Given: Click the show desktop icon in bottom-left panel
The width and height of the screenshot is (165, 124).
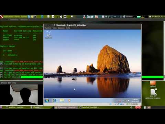Looking at the screenshot, I should pos(1,107).
